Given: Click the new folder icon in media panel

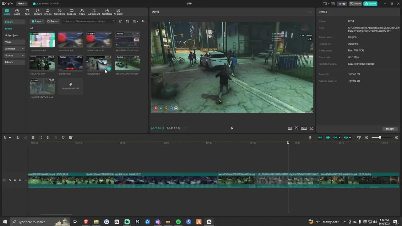Looking at the screenshot, I should 121,21.
